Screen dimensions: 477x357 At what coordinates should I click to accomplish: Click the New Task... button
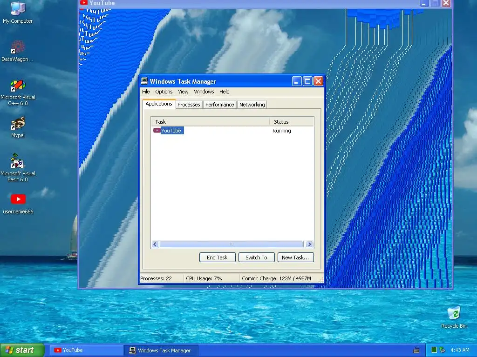(x=295, y=258)
